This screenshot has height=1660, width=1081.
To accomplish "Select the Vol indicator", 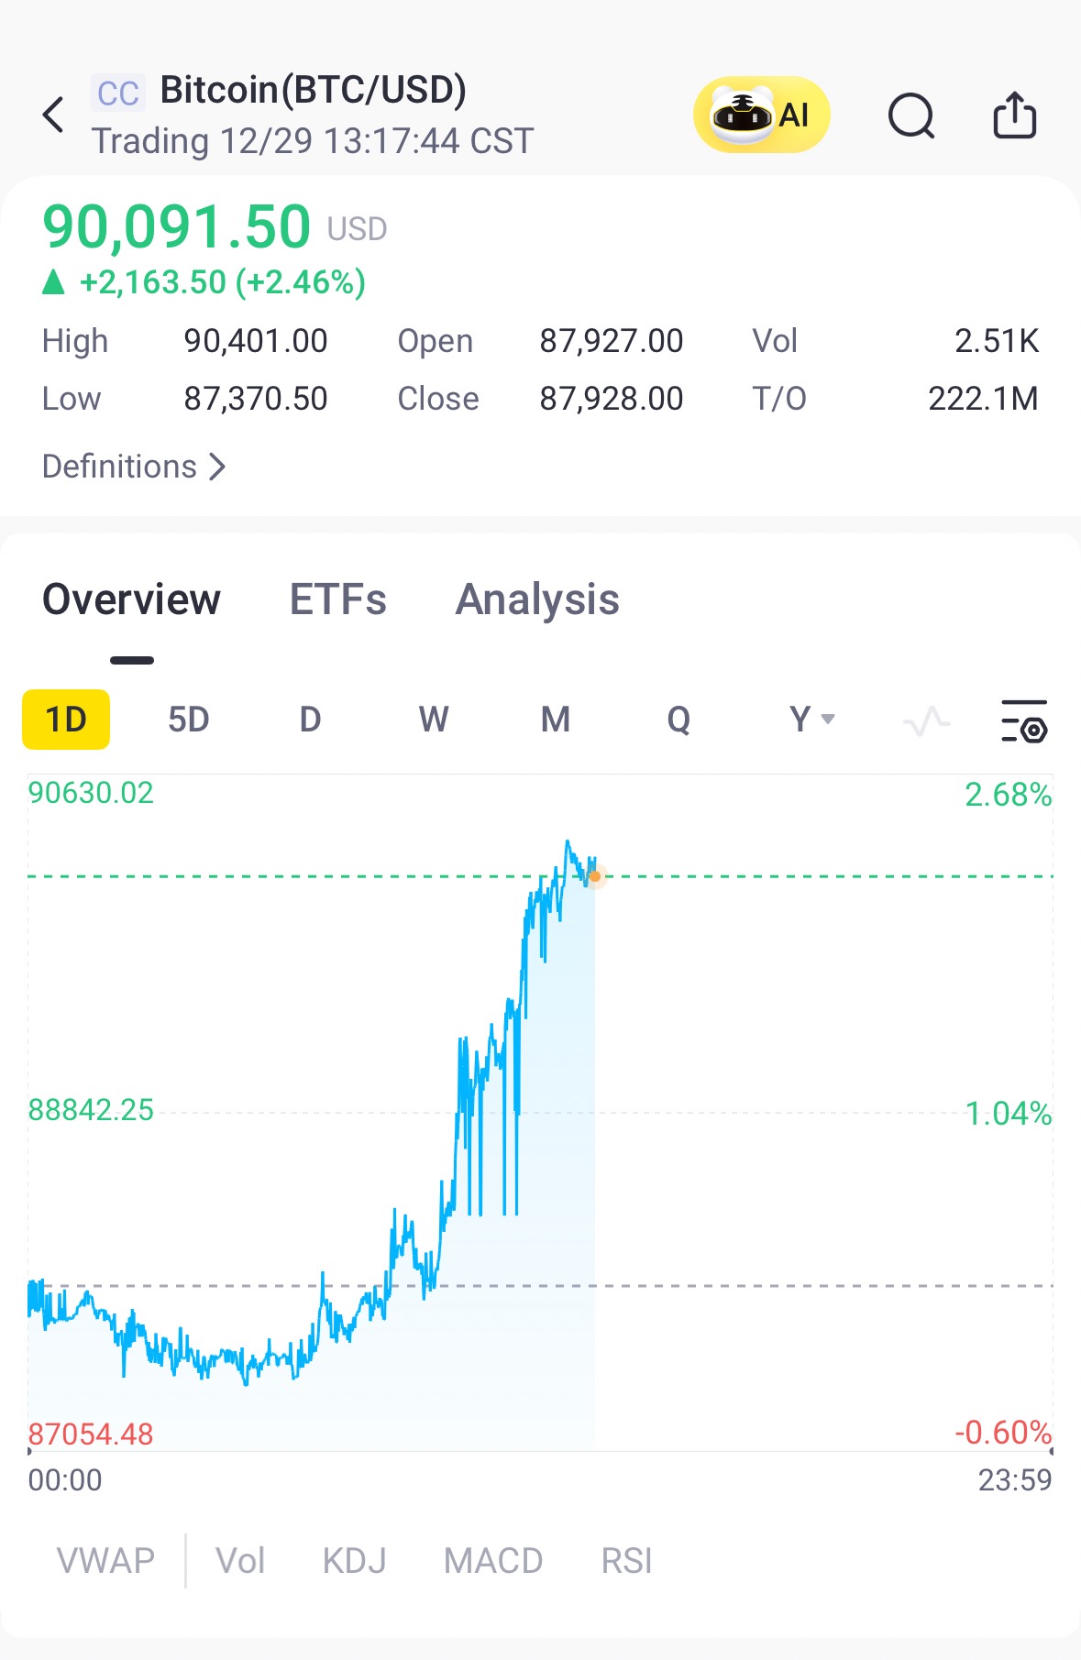I will (x=240, y=1560).
